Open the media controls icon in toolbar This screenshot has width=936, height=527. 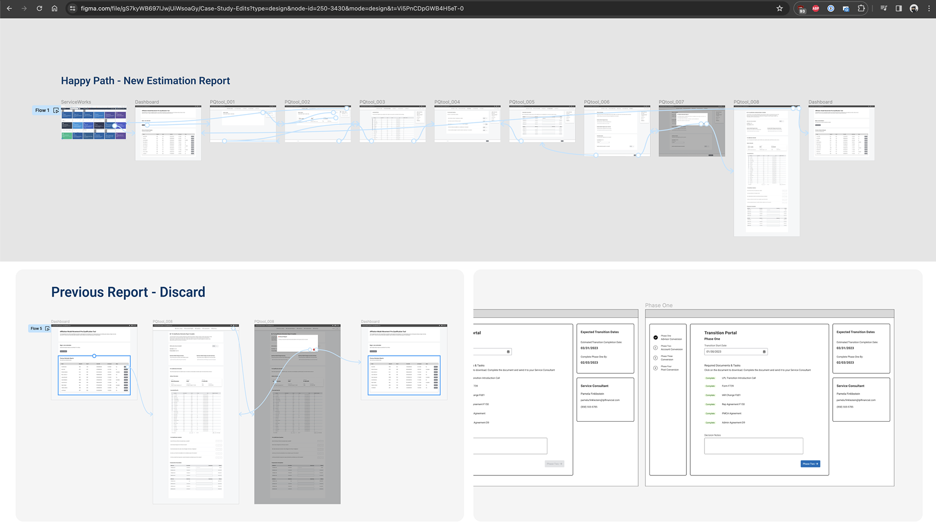(x=883, y=8)
